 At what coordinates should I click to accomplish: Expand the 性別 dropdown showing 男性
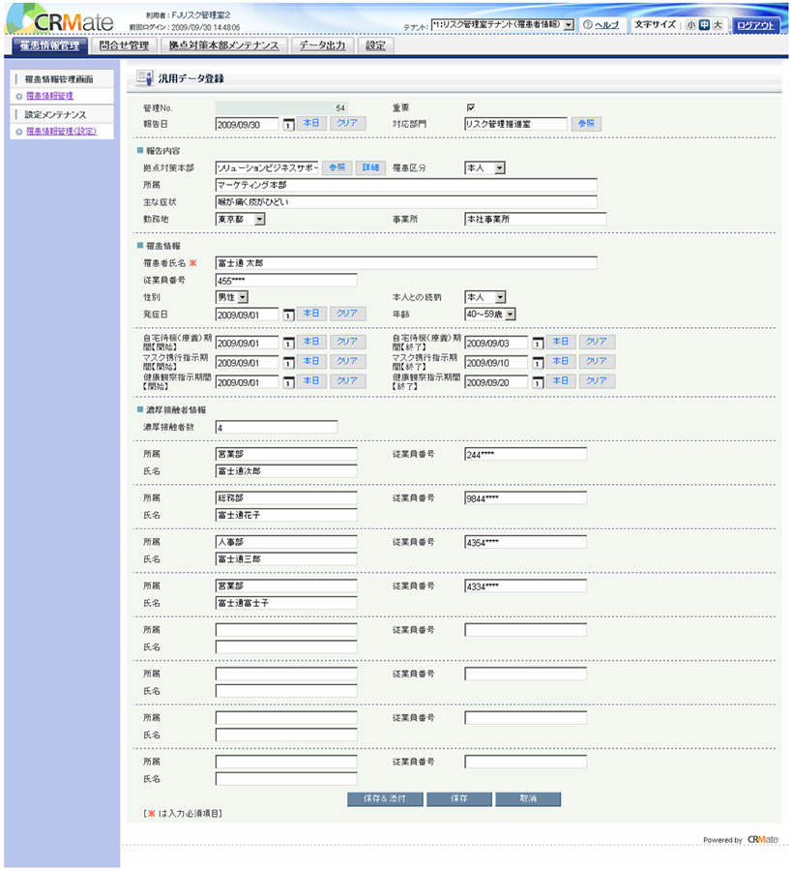[243, 297]
